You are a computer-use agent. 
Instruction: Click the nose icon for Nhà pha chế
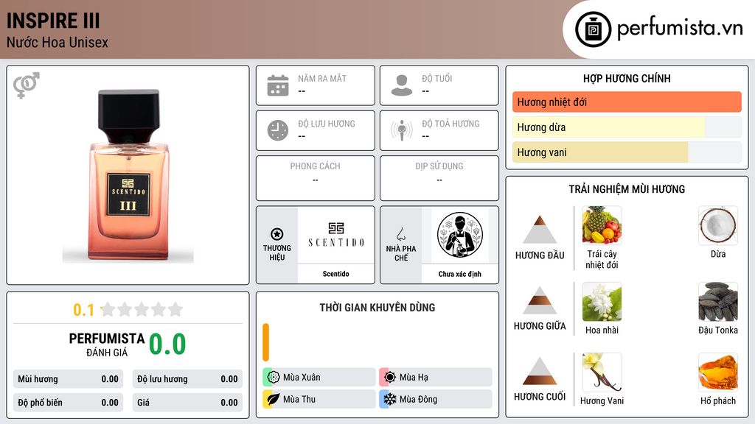click(x=400, y=234)
